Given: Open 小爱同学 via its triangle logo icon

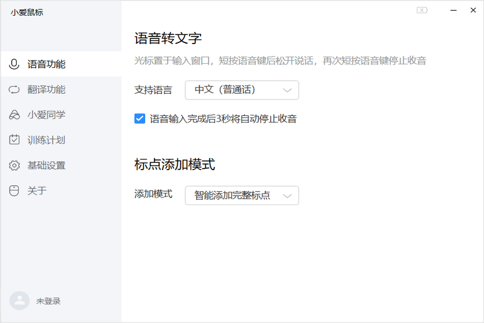Looking at the screenshot, I should pos(14,114).
